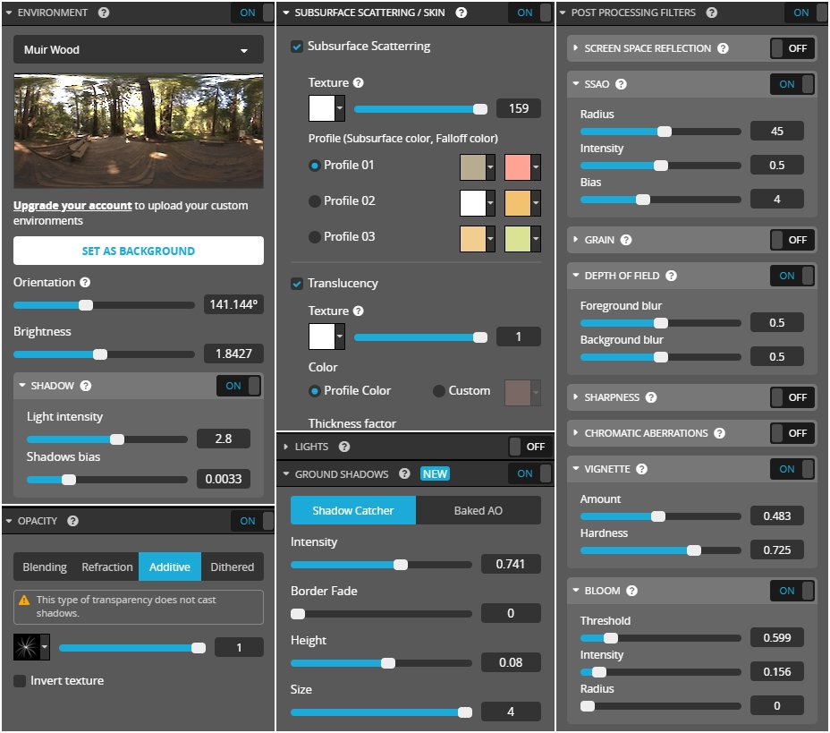Expand the Grain filter section
Viewport: 830px width, 733px height.
[x=599, y=240]
